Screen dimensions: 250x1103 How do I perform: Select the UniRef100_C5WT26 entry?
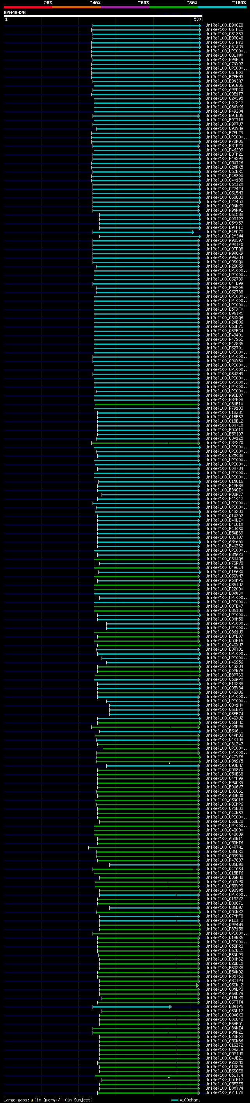[x=224, y=163]
